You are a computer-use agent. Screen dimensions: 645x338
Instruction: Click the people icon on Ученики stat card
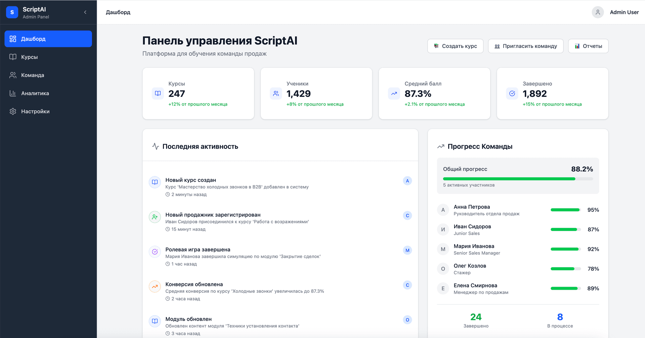[276, 94]
